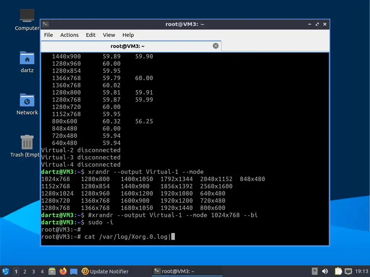
Task: Open Update Notifier in the taskbar
Action: 105,271
